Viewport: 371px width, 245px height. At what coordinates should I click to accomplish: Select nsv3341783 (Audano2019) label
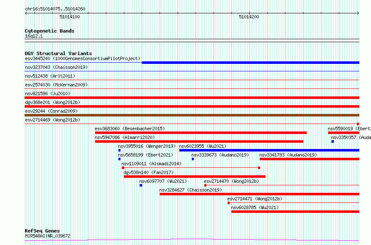click(288, 155)
